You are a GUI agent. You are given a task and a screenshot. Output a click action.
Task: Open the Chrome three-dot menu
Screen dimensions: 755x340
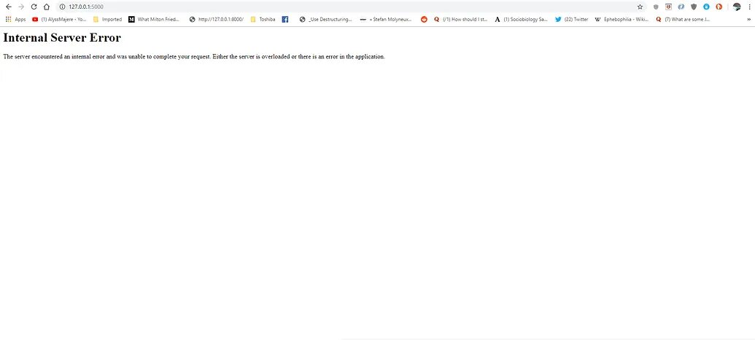point(749,7)
